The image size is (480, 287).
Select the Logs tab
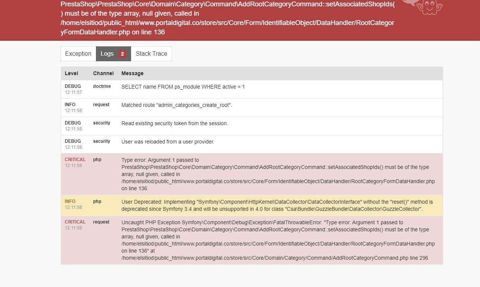coord(113,54)
